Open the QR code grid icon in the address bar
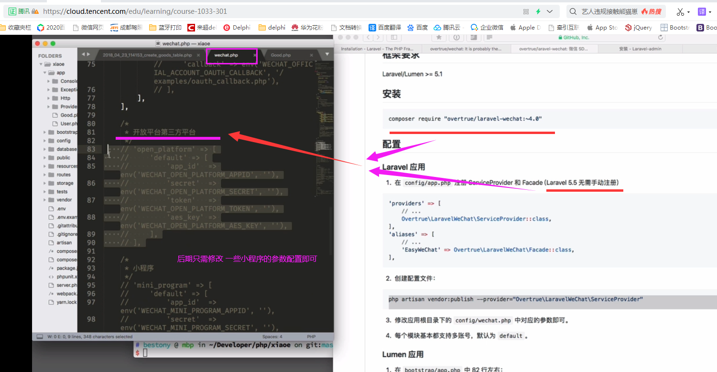The width and height of the screenshot is (717, 372). click(x=526, y=11)
